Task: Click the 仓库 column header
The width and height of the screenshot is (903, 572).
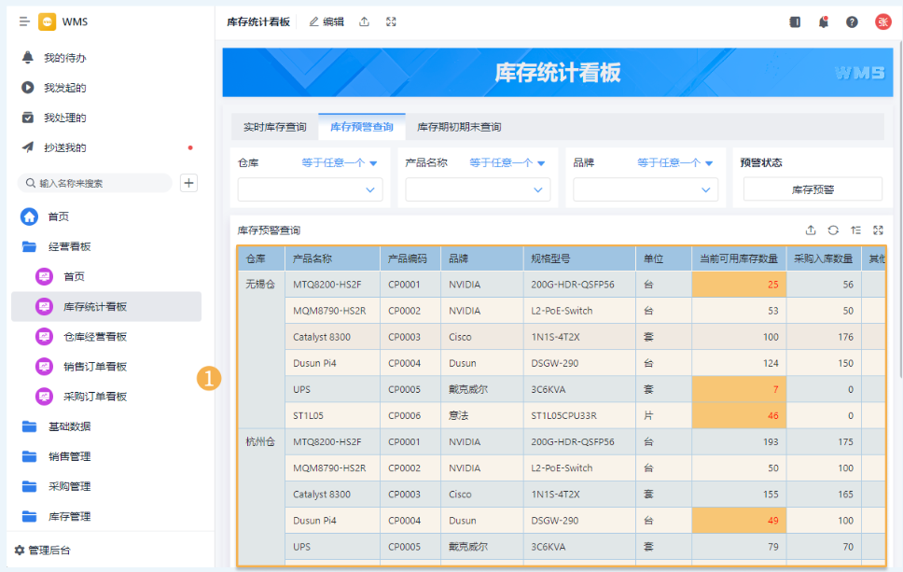Action: pos(261,258)
